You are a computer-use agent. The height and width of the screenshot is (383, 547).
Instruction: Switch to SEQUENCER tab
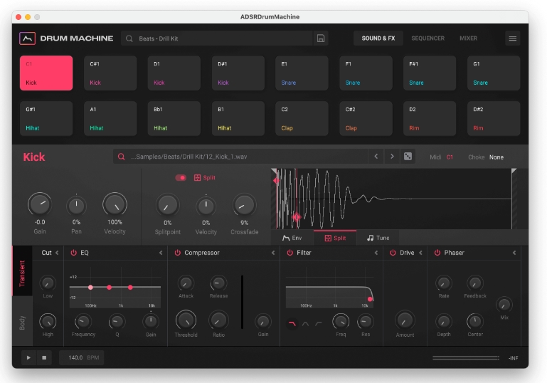[x=427, y=38]
